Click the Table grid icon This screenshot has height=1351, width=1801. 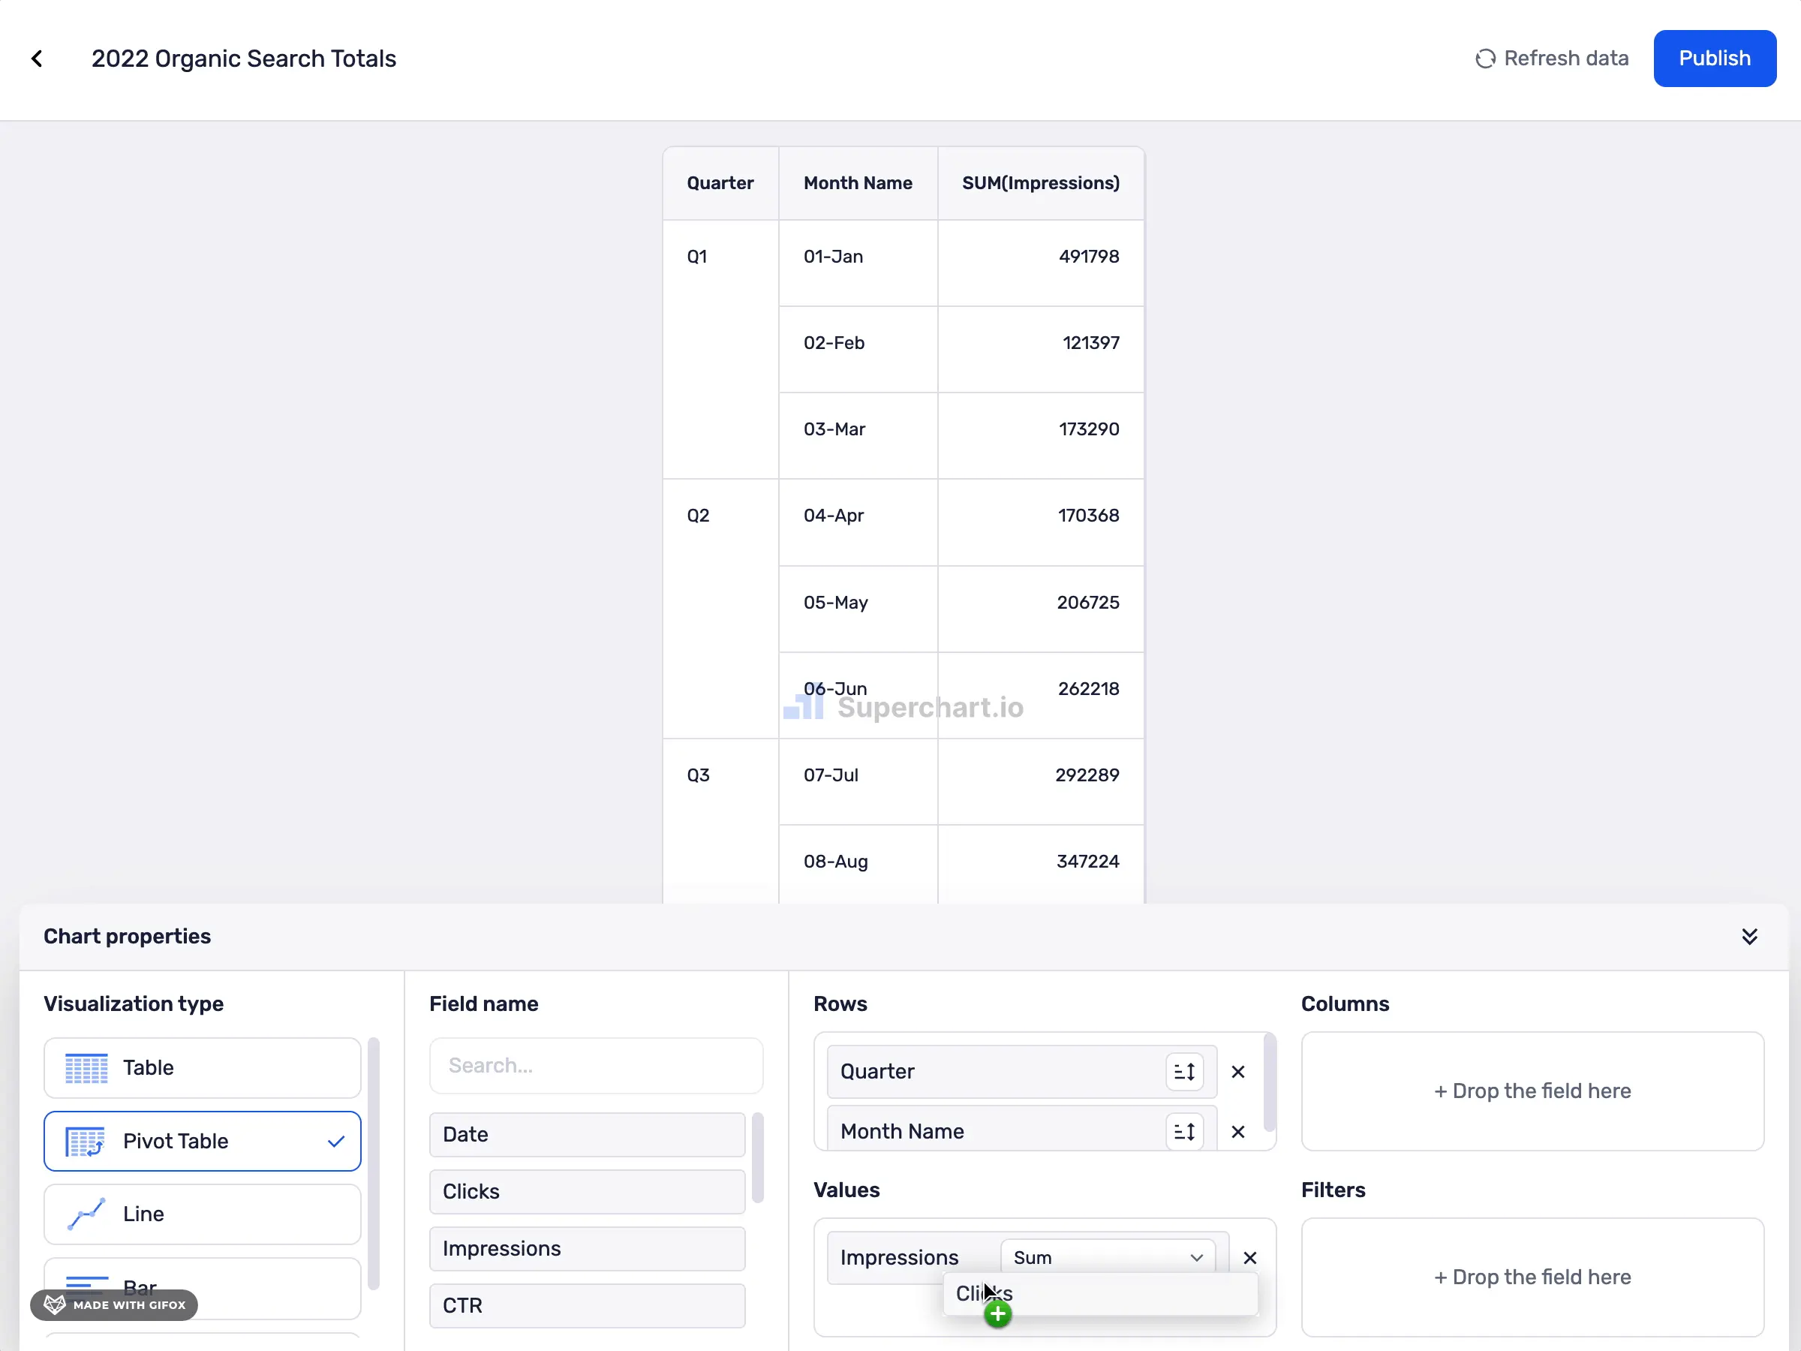click(x=86, y=1067)
